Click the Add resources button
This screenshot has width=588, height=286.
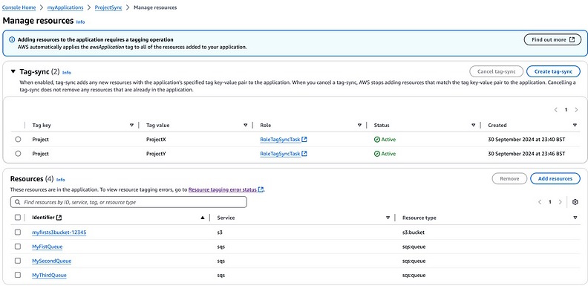(555, 178)
